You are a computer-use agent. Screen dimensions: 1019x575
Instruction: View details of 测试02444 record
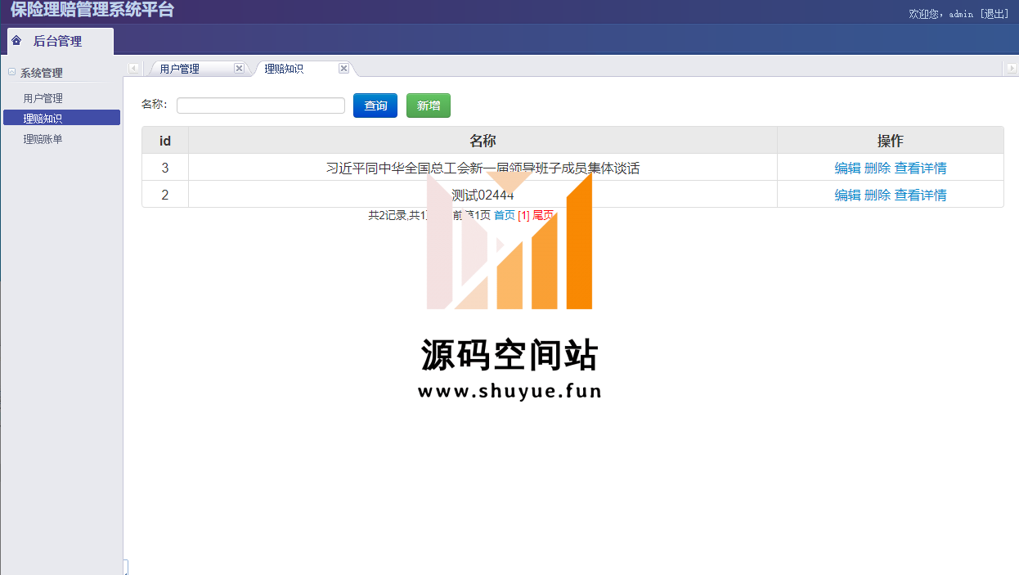[921, 195]
